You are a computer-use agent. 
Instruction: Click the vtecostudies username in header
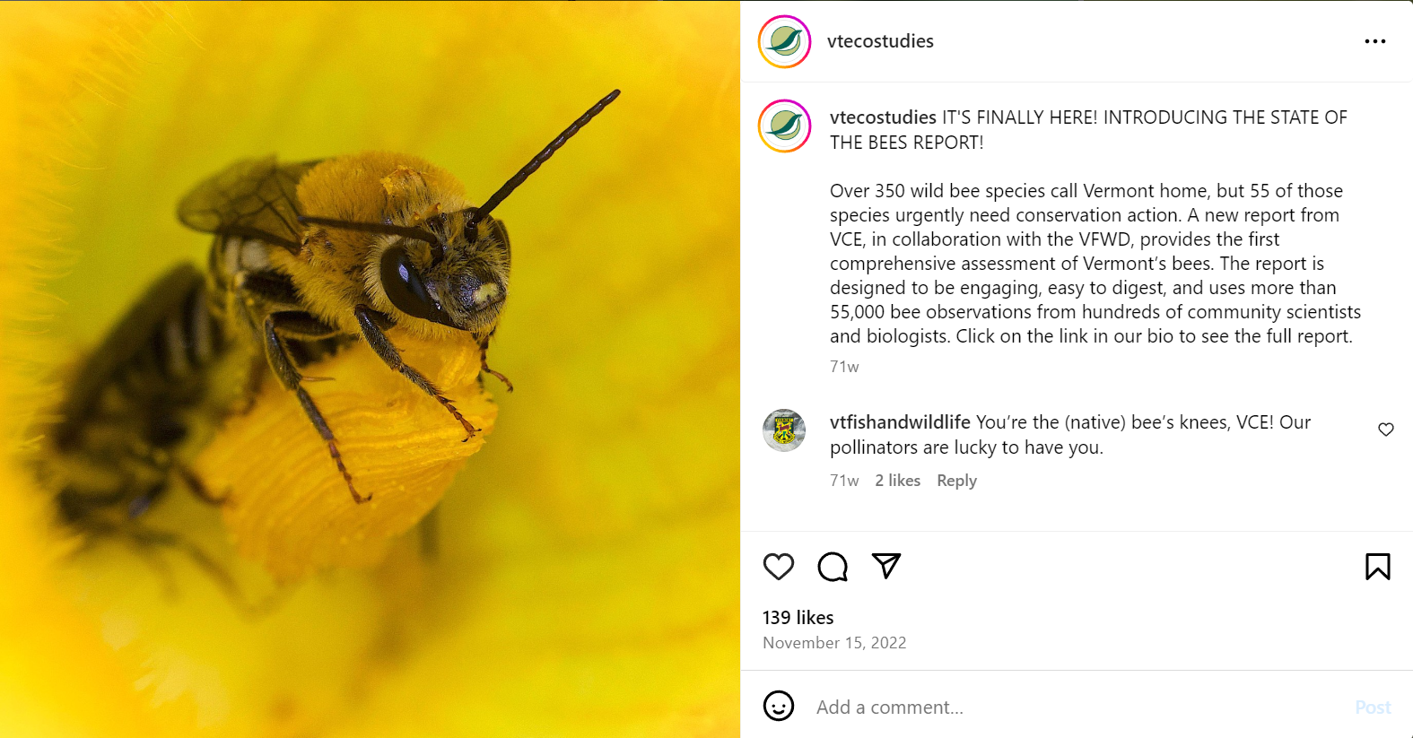tap(880, 41)
